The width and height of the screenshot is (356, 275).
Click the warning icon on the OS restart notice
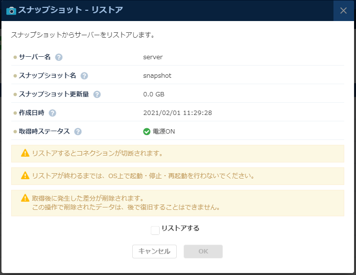[25, 175]
